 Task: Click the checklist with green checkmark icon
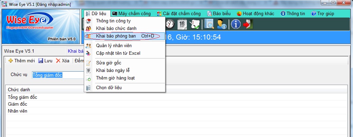coord(194,24)
